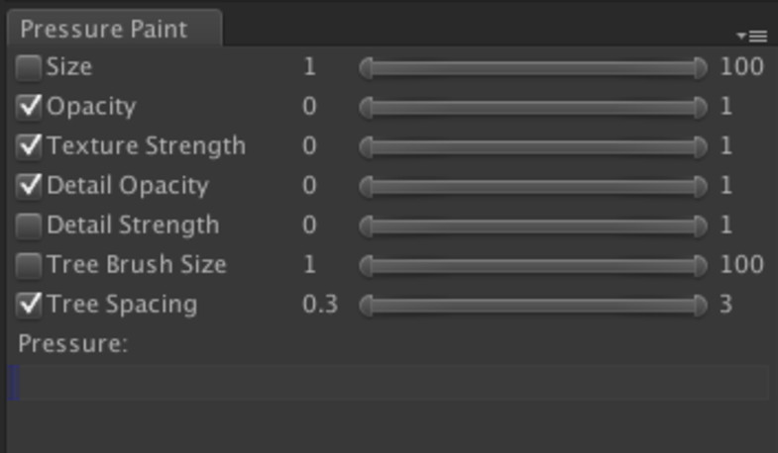Click the Pressure indicator bar

point(388,383)
